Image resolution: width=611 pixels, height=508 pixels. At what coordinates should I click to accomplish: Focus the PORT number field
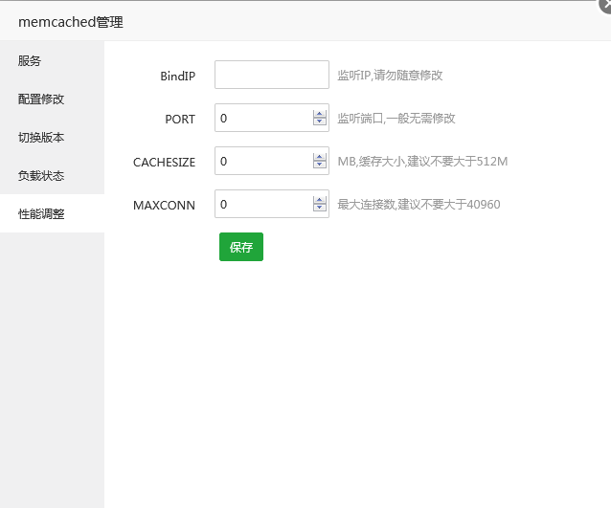(272, 118)
